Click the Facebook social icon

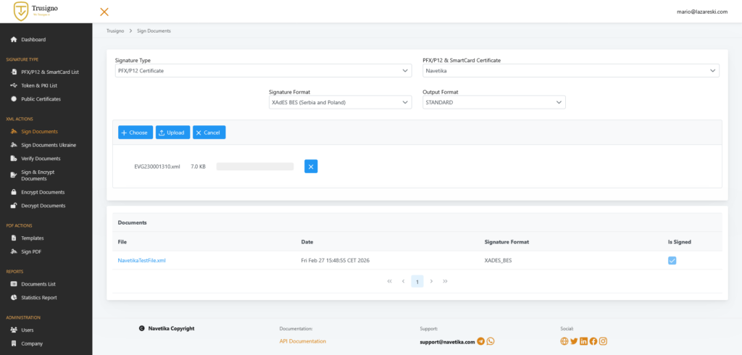click(593, 341)
